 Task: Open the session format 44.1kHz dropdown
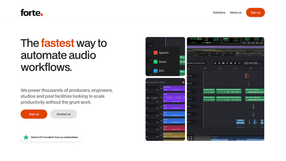pyautogui.click(x=156, y=82)
